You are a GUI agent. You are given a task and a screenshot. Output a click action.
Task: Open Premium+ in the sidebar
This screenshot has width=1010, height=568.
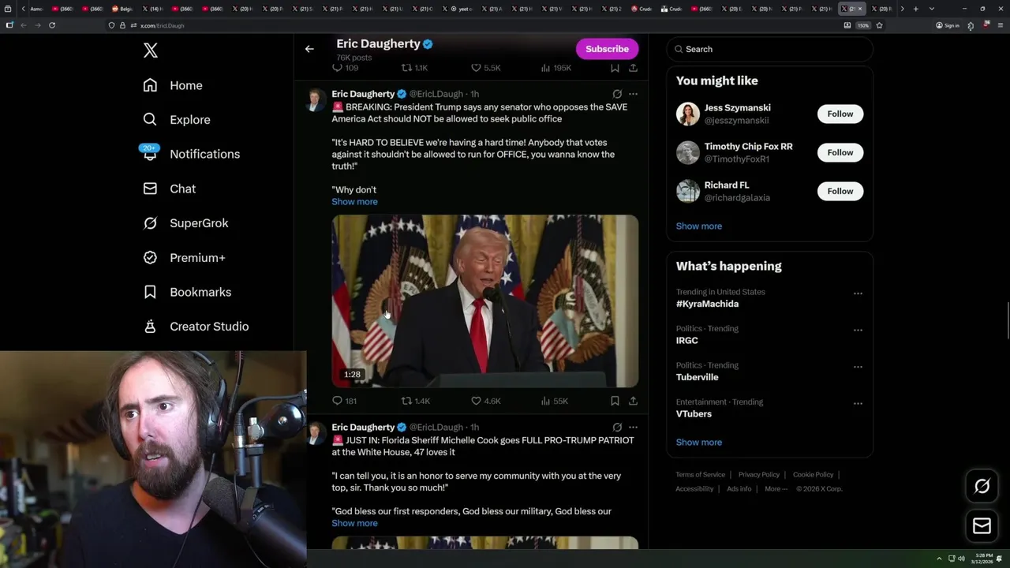184,257
